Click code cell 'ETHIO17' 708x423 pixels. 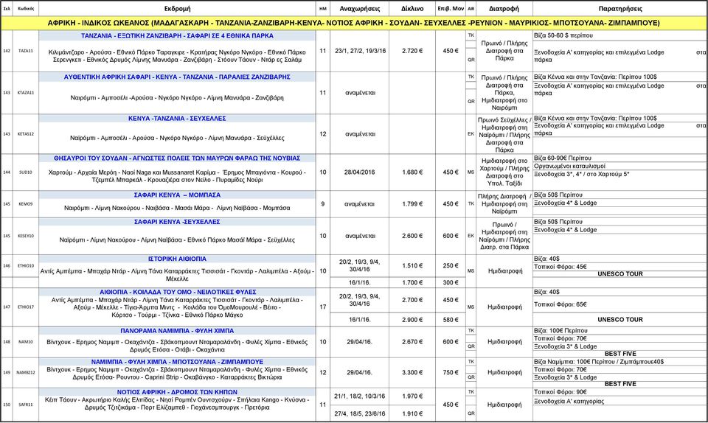(26, 307)
